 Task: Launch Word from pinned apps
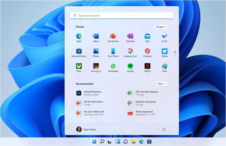[96, 38]
